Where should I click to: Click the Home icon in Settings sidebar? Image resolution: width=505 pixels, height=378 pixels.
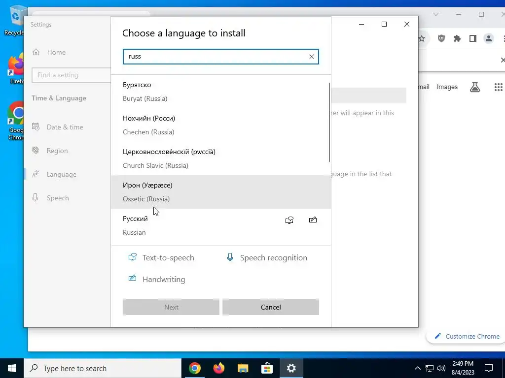click(x=36, y=52)
